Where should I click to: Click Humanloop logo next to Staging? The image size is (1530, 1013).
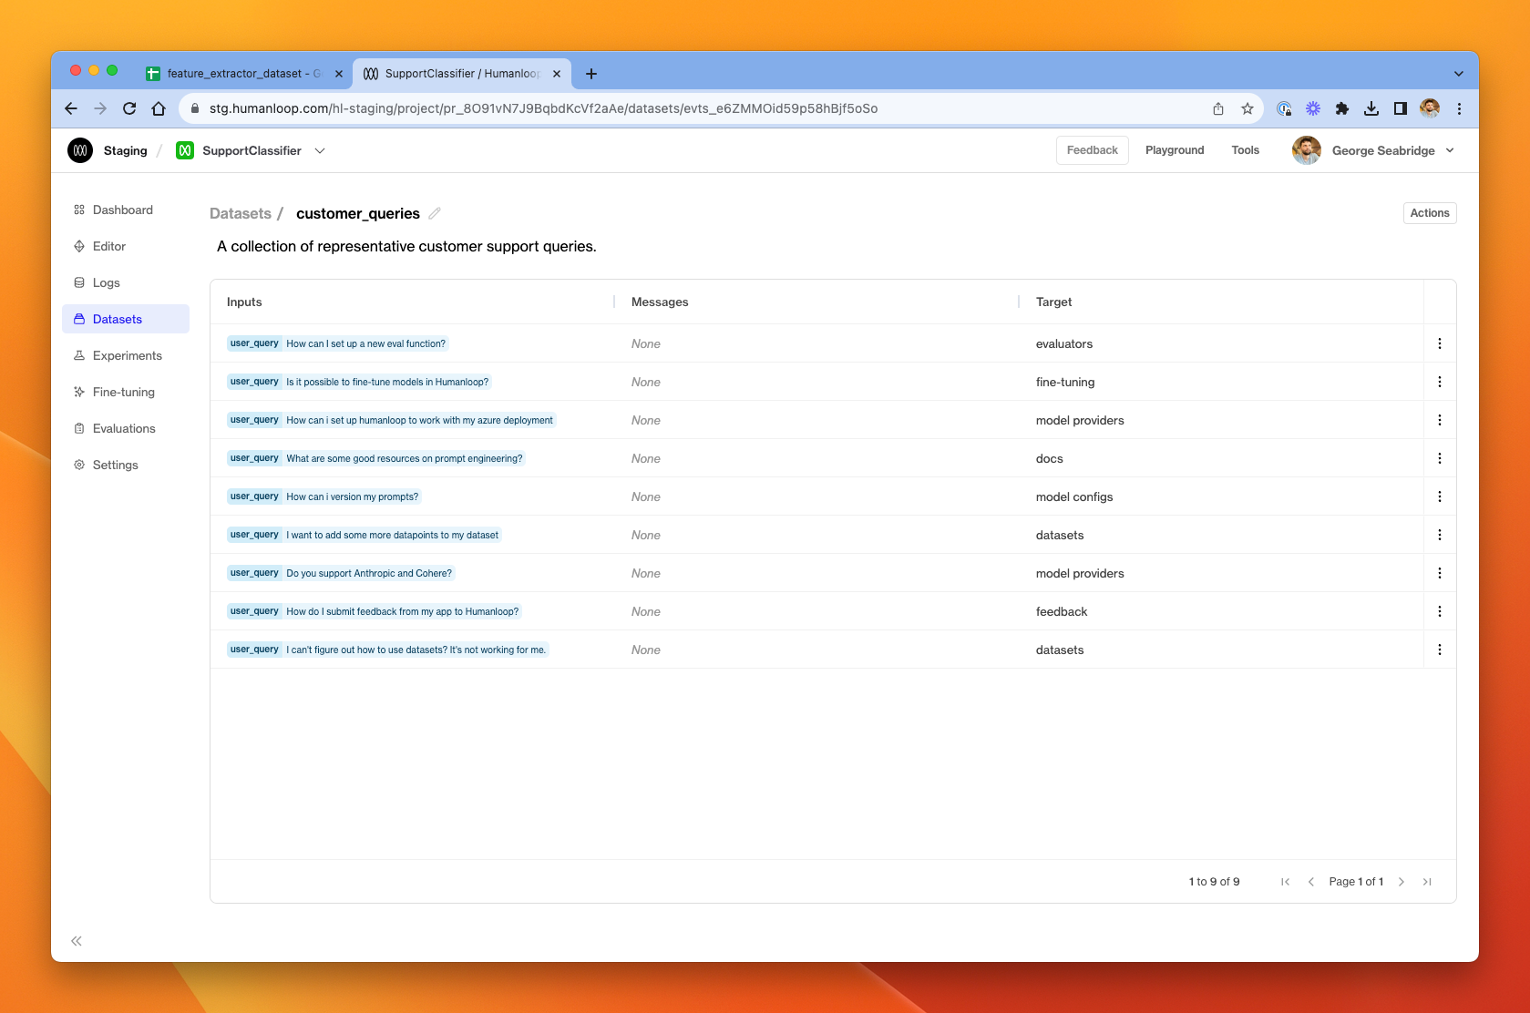pyautogui.click(x=80, y=150)
